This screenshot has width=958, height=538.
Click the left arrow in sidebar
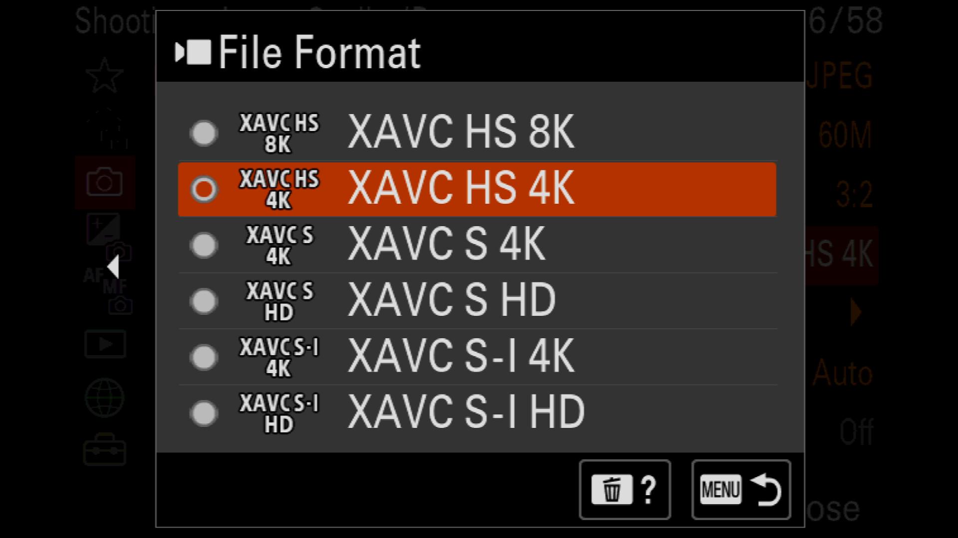[x=113, y=267]
